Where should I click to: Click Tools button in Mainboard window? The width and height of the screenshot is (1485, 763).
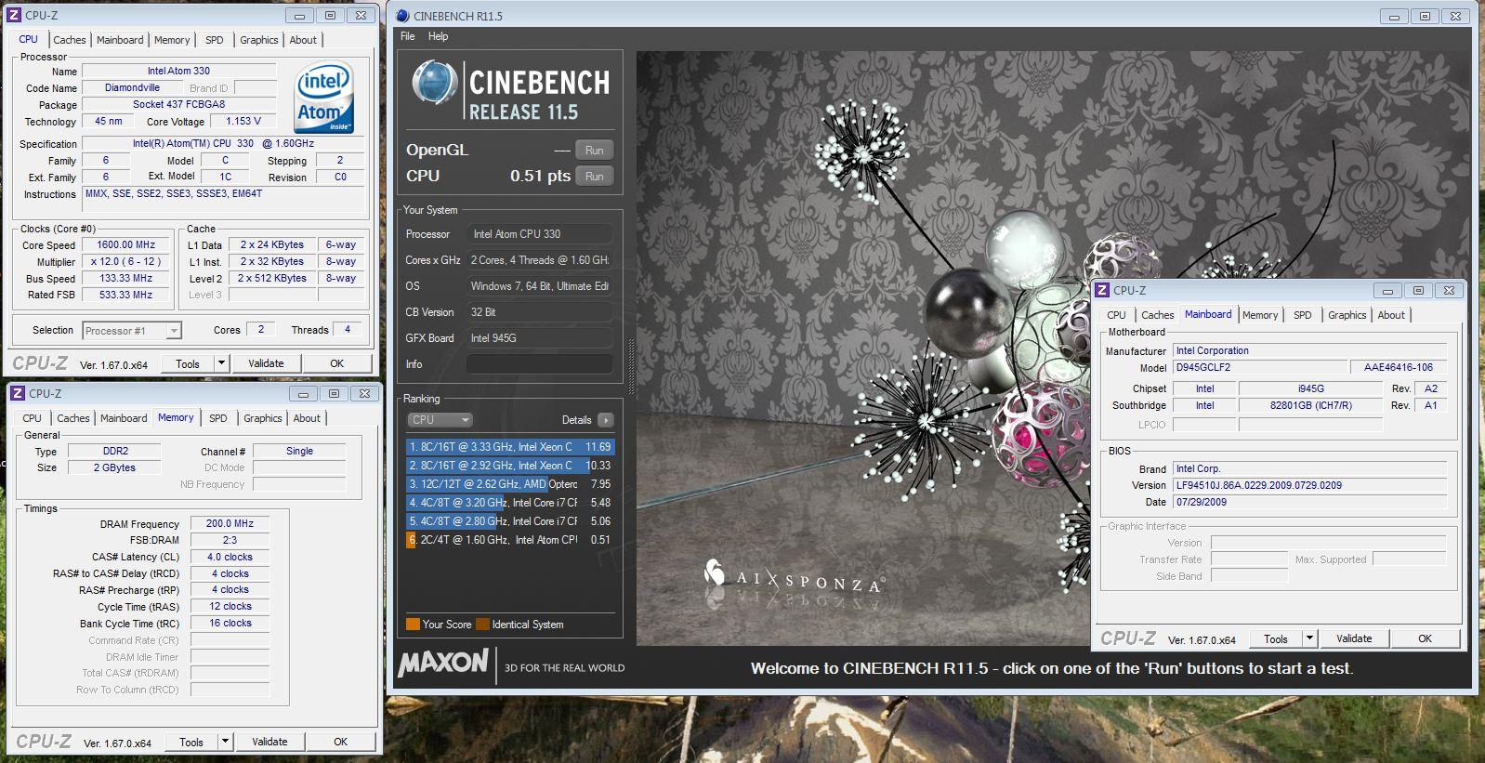[x=1276, y=638]
